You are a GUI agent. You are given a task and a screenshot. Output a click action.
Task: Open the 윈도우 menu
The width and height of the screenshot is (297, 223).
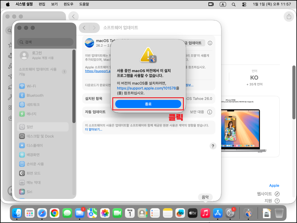(x=68, y=4)
